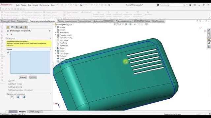Expand the History tree node
Viewport: 211px width, 118px height.
56,27
